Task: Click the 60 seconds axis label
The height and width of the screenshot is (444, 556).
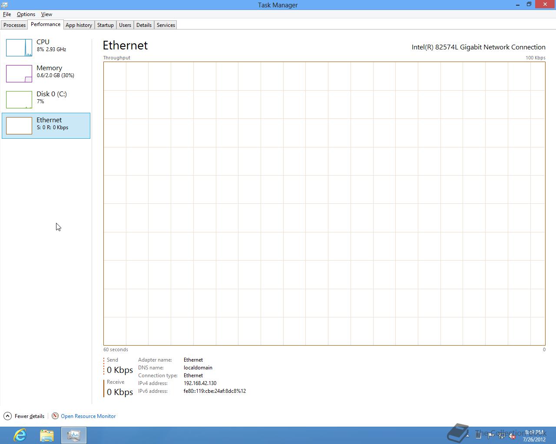Action: (116, 349)
